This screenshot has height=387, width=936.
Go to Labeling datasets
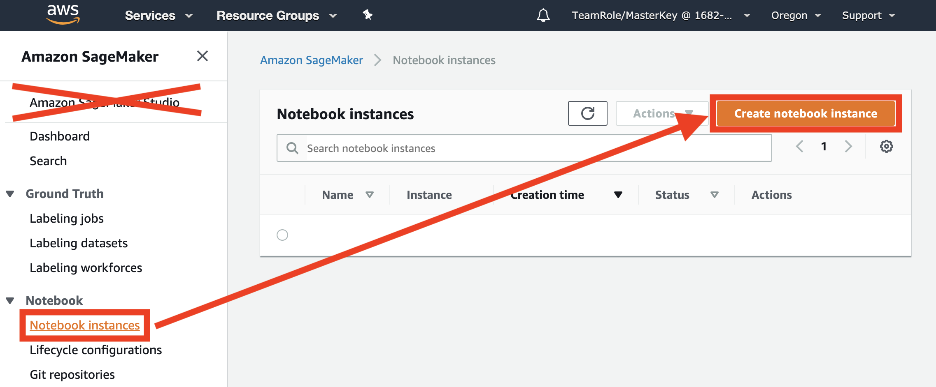[79, 243]
